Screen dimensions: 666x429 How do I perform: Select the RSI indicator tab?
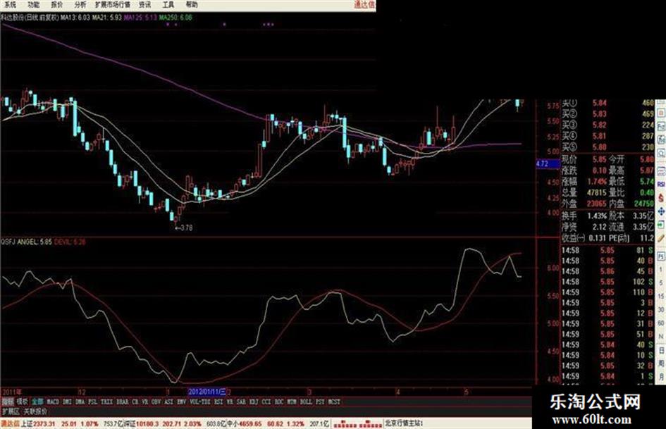pos(218,402)
